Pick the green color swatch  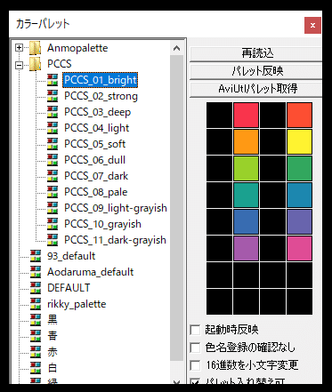[299, 168]
